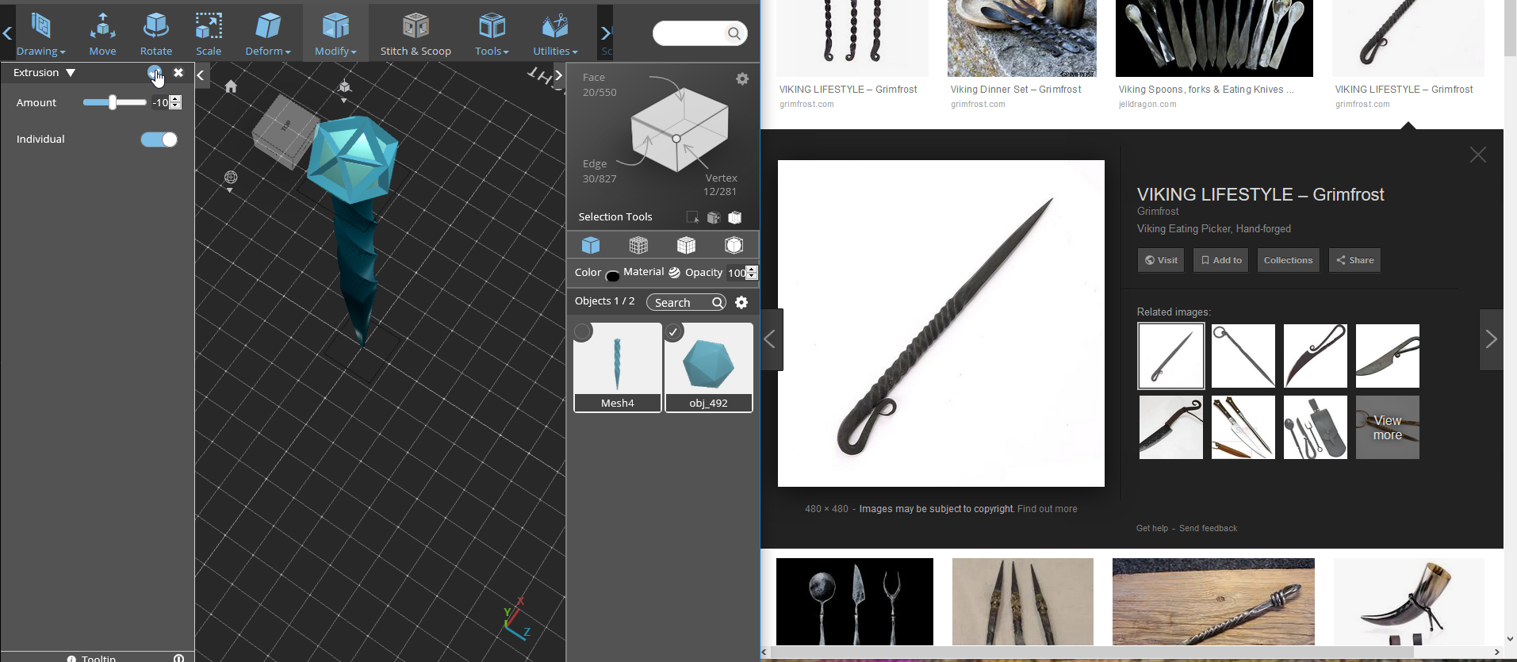Collapse the left Extrusion panel with its arrow

pos(201,75)
